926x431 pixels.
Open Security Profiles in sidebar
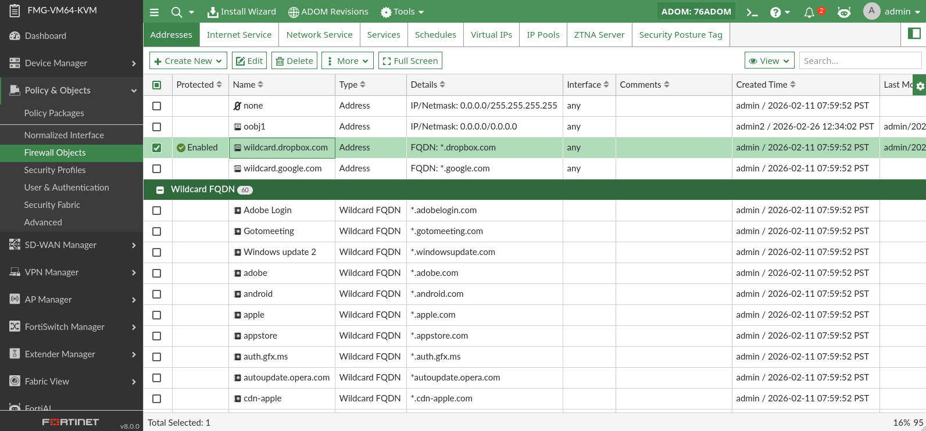55,170
